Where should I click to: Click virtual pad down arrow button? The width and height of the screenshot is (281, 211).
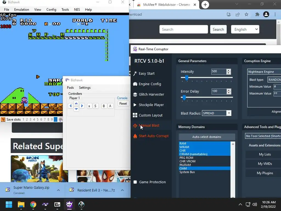[x=76, y=109]
